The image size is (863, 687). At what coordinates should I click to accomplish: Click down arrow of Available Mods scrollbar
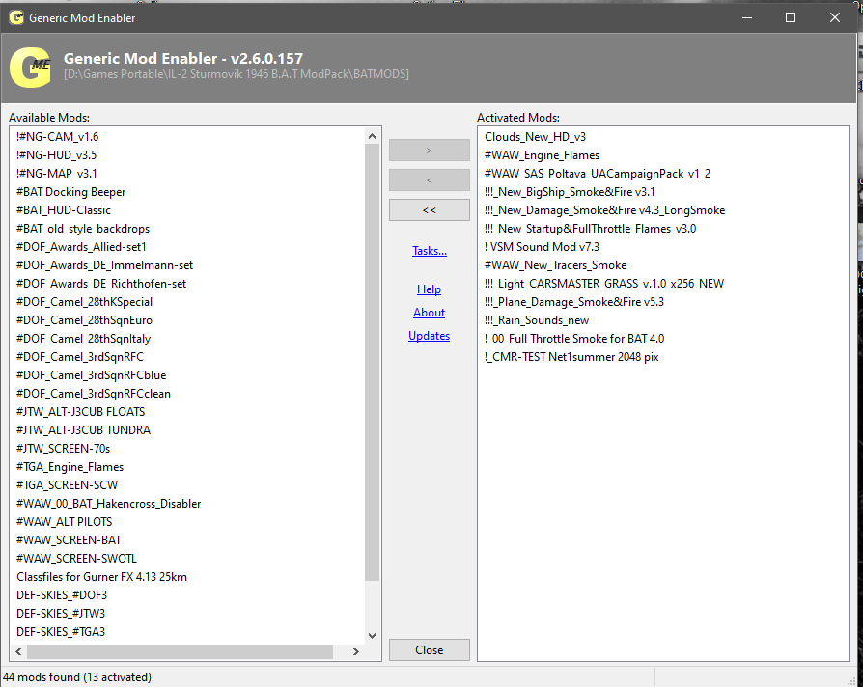point(372,635)
